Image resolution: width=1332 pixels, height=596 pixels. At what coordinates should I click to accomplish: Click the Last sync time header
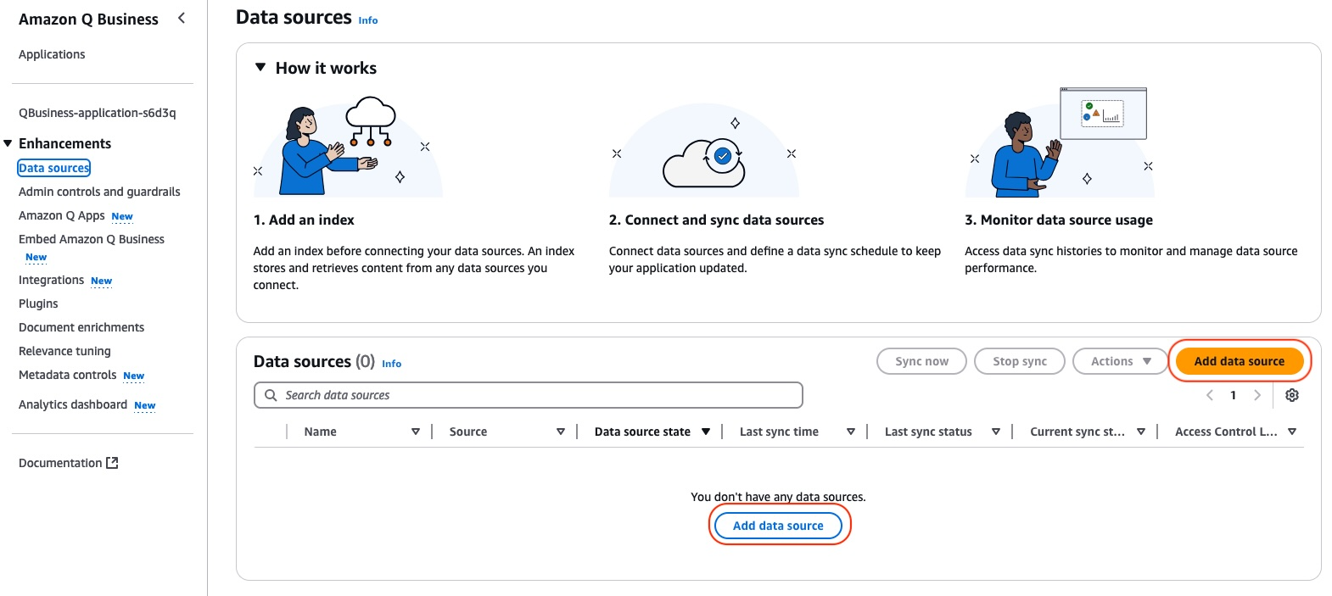point(779,432)
